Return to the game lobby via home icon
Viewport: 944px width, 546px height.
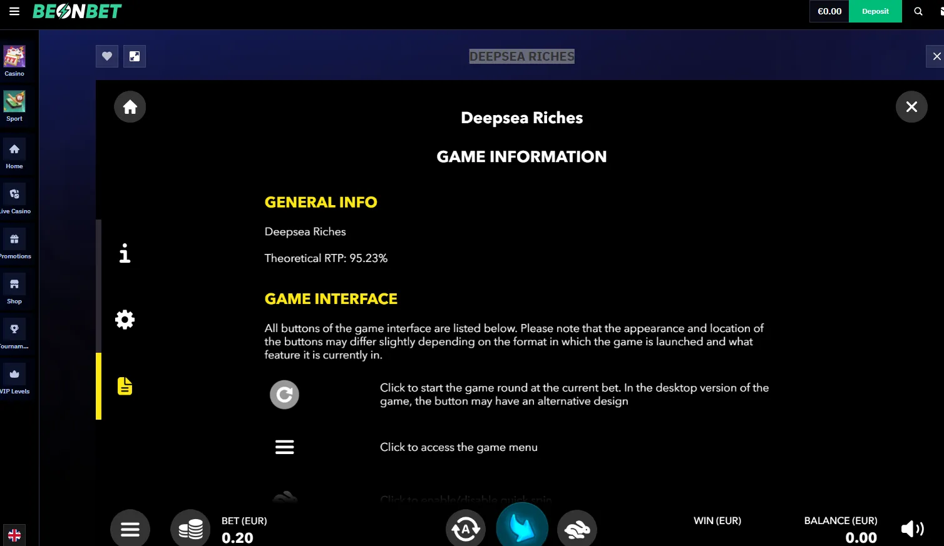(130, 107)
